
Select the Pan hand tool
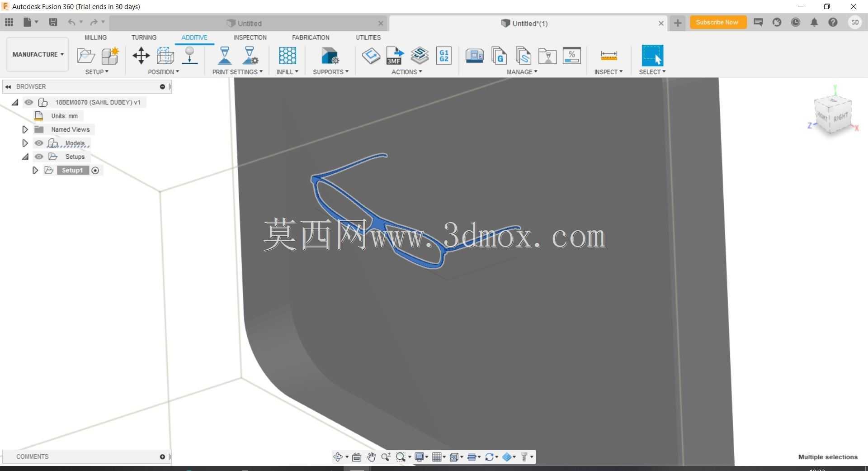371,457
